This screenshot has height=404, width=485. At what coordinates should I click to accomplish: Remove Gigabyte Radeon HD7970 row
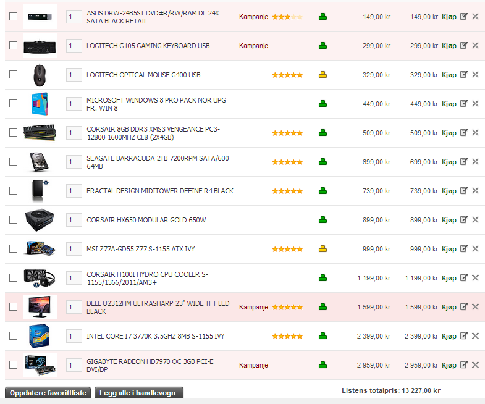tap(475, 365)
